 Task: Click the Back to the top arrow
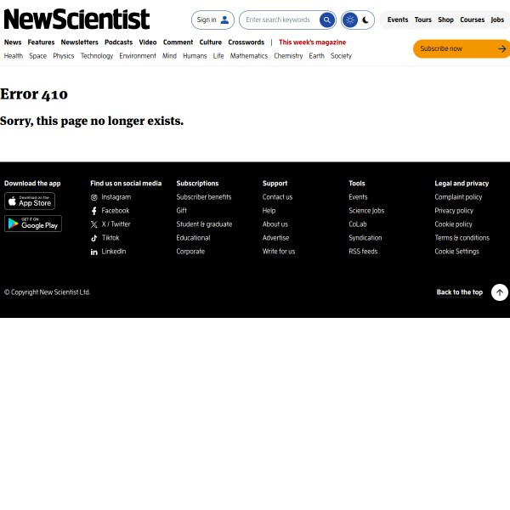coord(500,292)
